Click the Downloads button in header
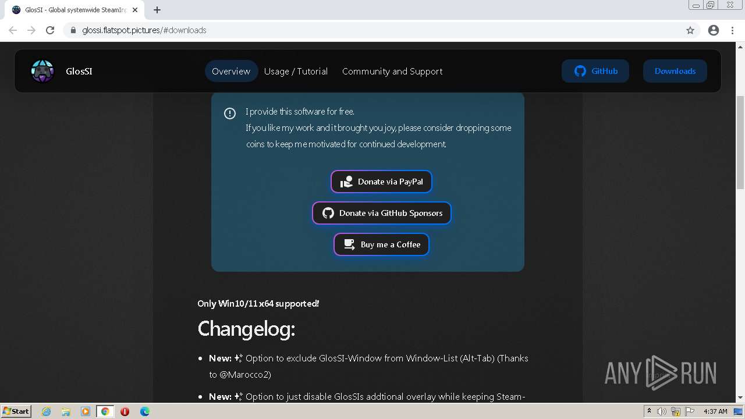The height and width of the screenshot is (419, 745). [675, 71]
